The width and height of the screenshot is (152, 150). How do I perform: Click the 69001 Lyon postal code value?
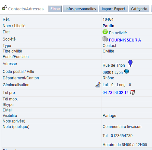click(113, 73)
